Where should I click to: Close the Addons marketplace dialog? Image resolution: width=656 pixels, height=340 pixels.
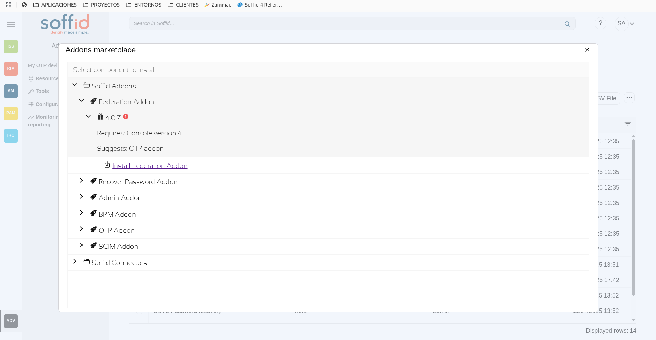tap(587, 50)
